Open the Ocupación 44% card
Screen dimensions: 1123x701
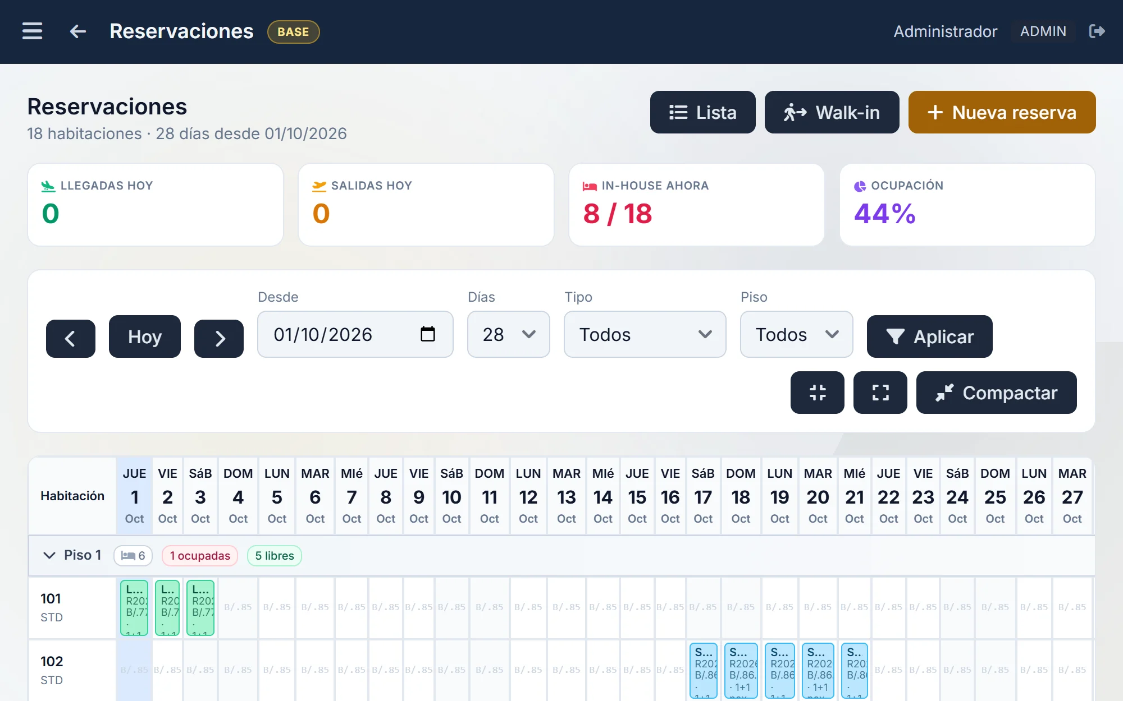click(967, 205)
